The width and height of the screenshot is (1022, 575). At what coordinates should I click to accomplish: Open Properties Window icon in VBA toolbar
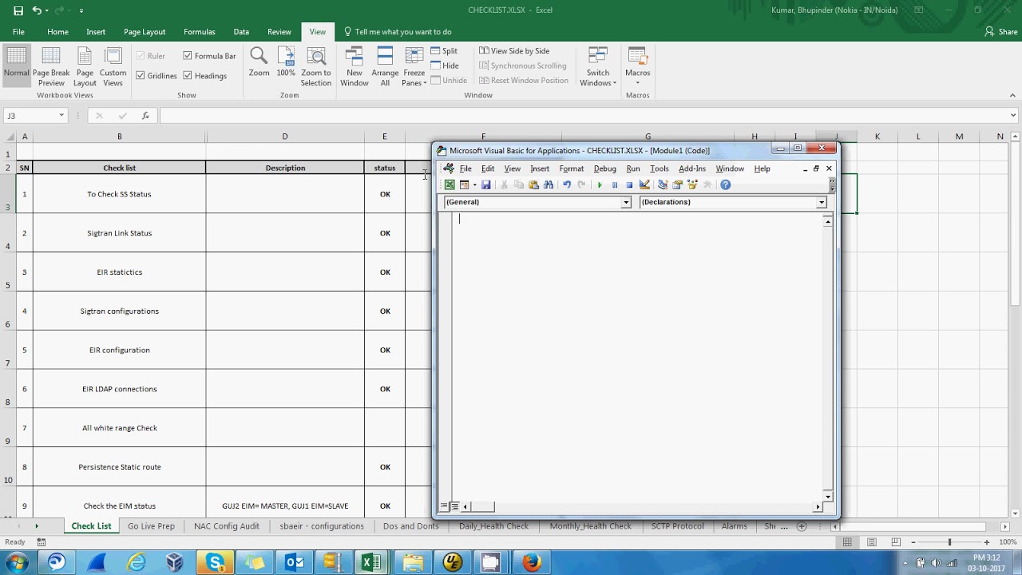click(x=677, y=184)
